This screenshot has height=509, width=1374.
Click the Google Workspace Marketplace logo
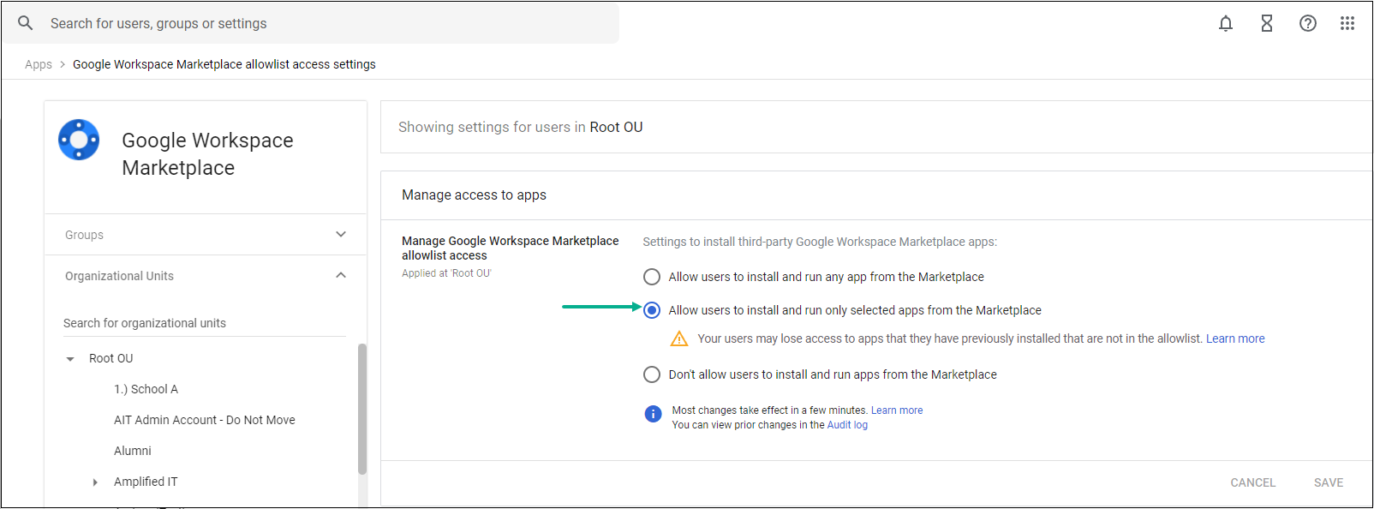79,140
